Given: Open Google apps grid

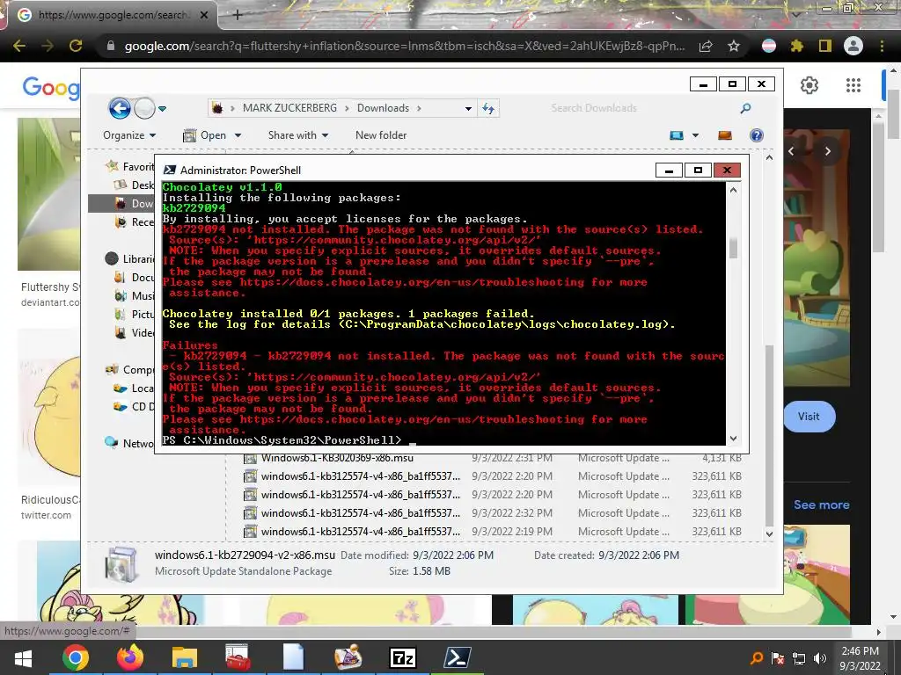Looking at the screenshot, I should tap(853, 85).
